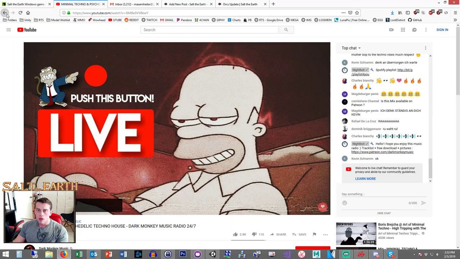
Task: Open Excel from the taskbar
Action: pos(79,254)
